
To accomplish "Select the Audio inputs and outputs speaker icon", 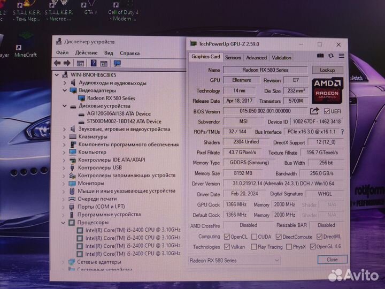I will pos(73,82).
